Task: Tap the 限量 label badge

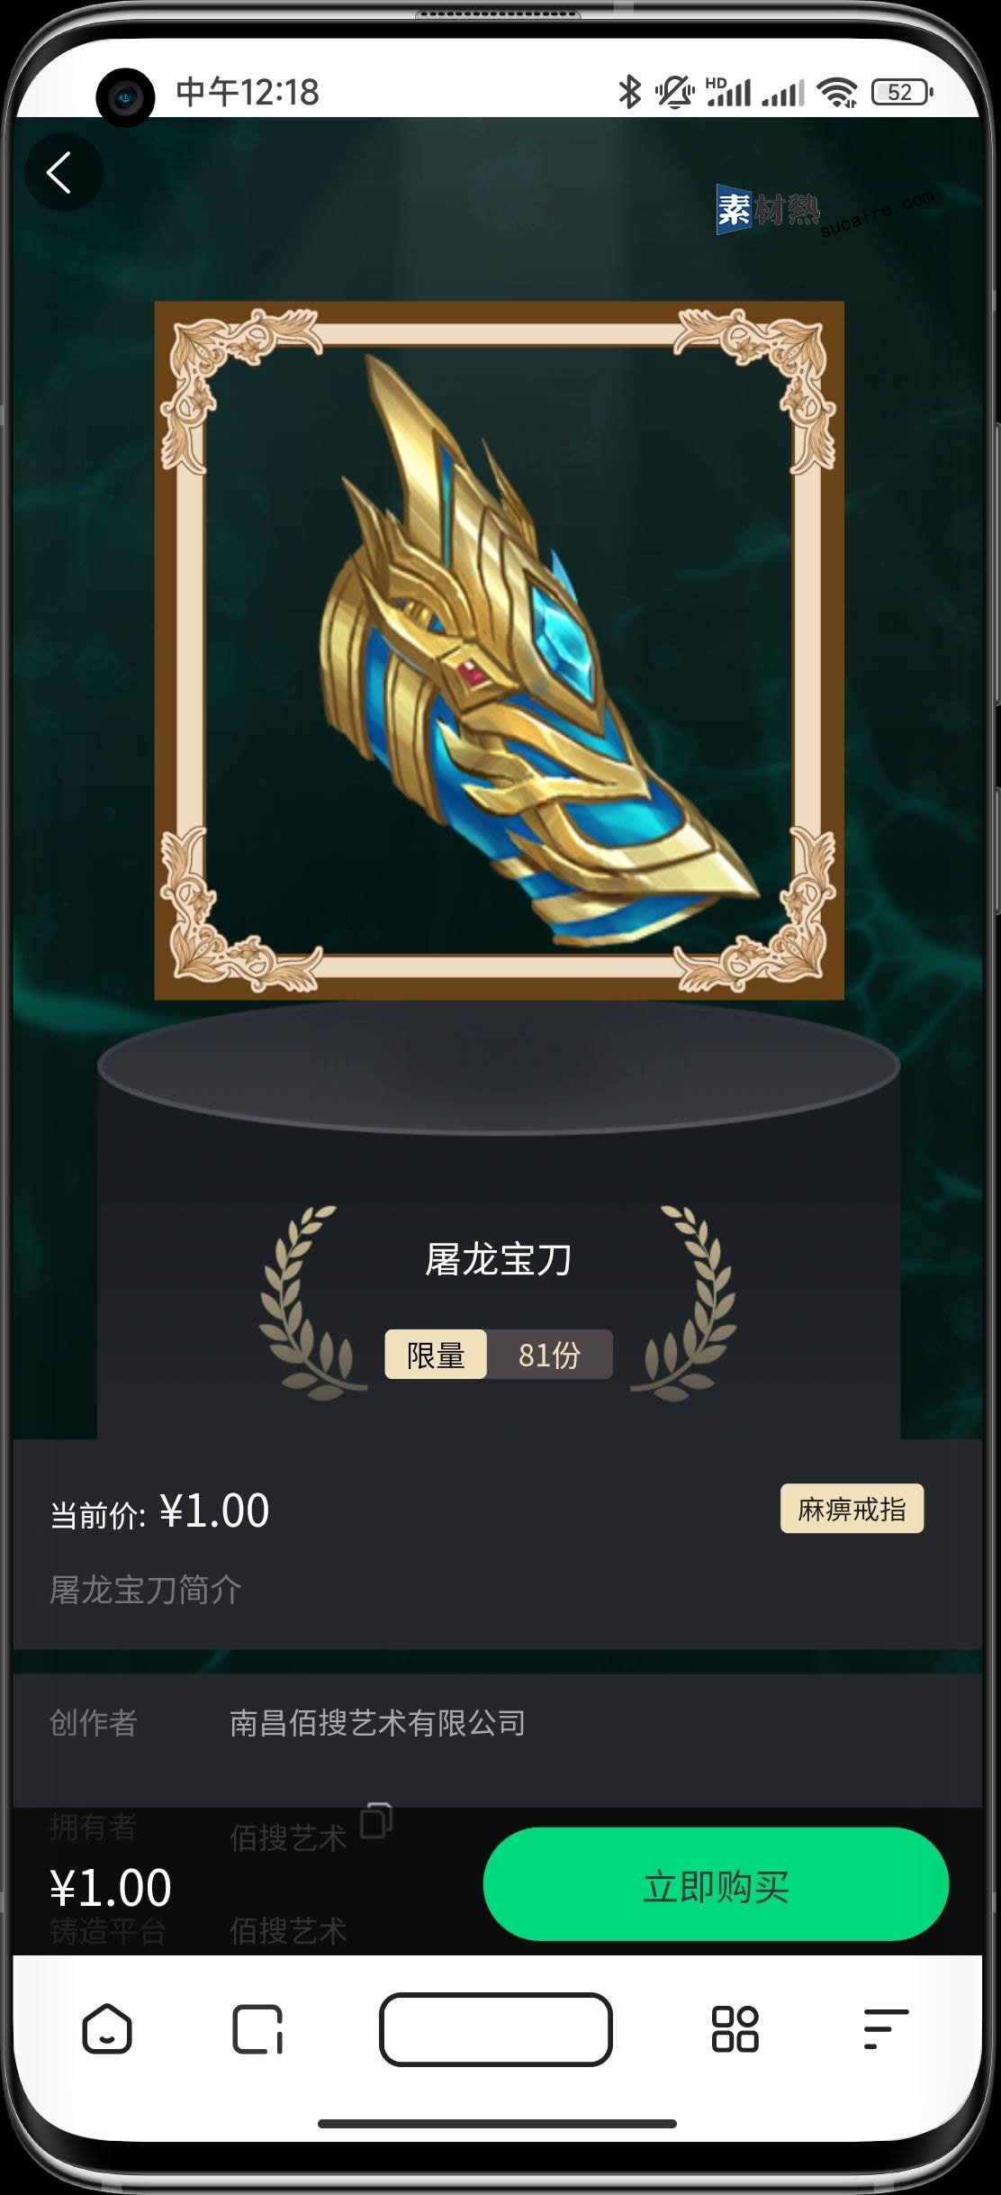Action: coord(436,1355)
